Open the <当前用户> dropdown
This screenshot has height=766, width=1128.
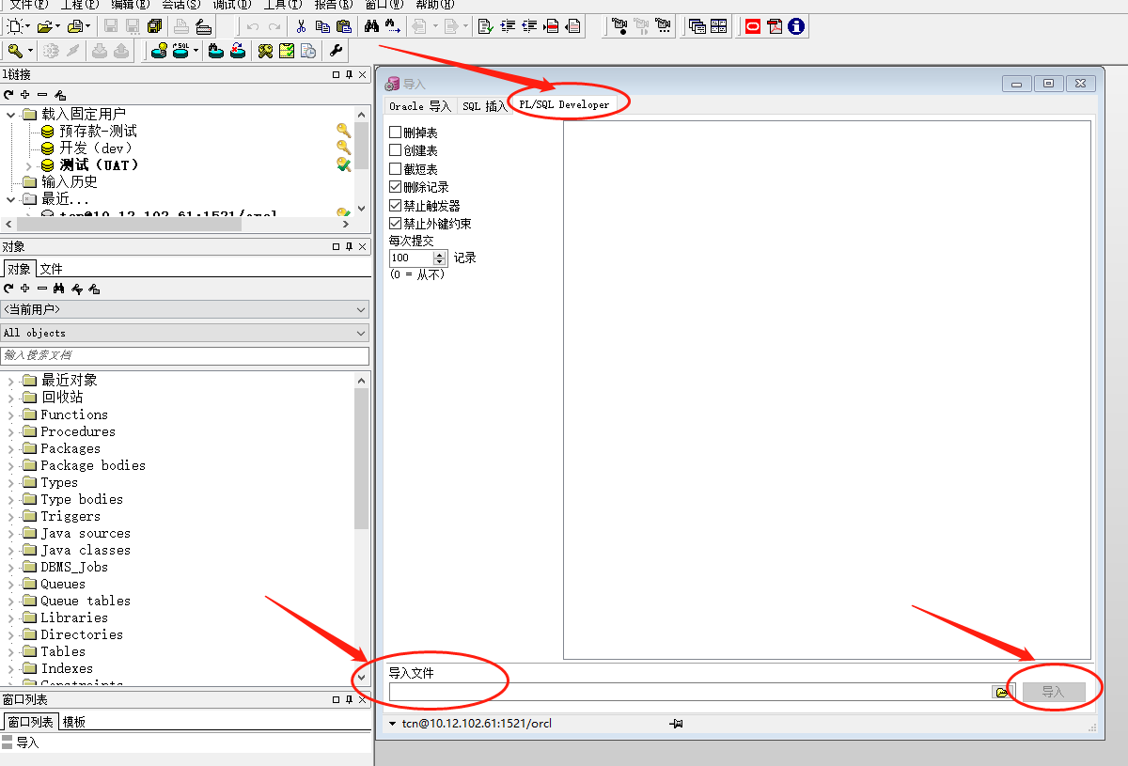point(362,309)
